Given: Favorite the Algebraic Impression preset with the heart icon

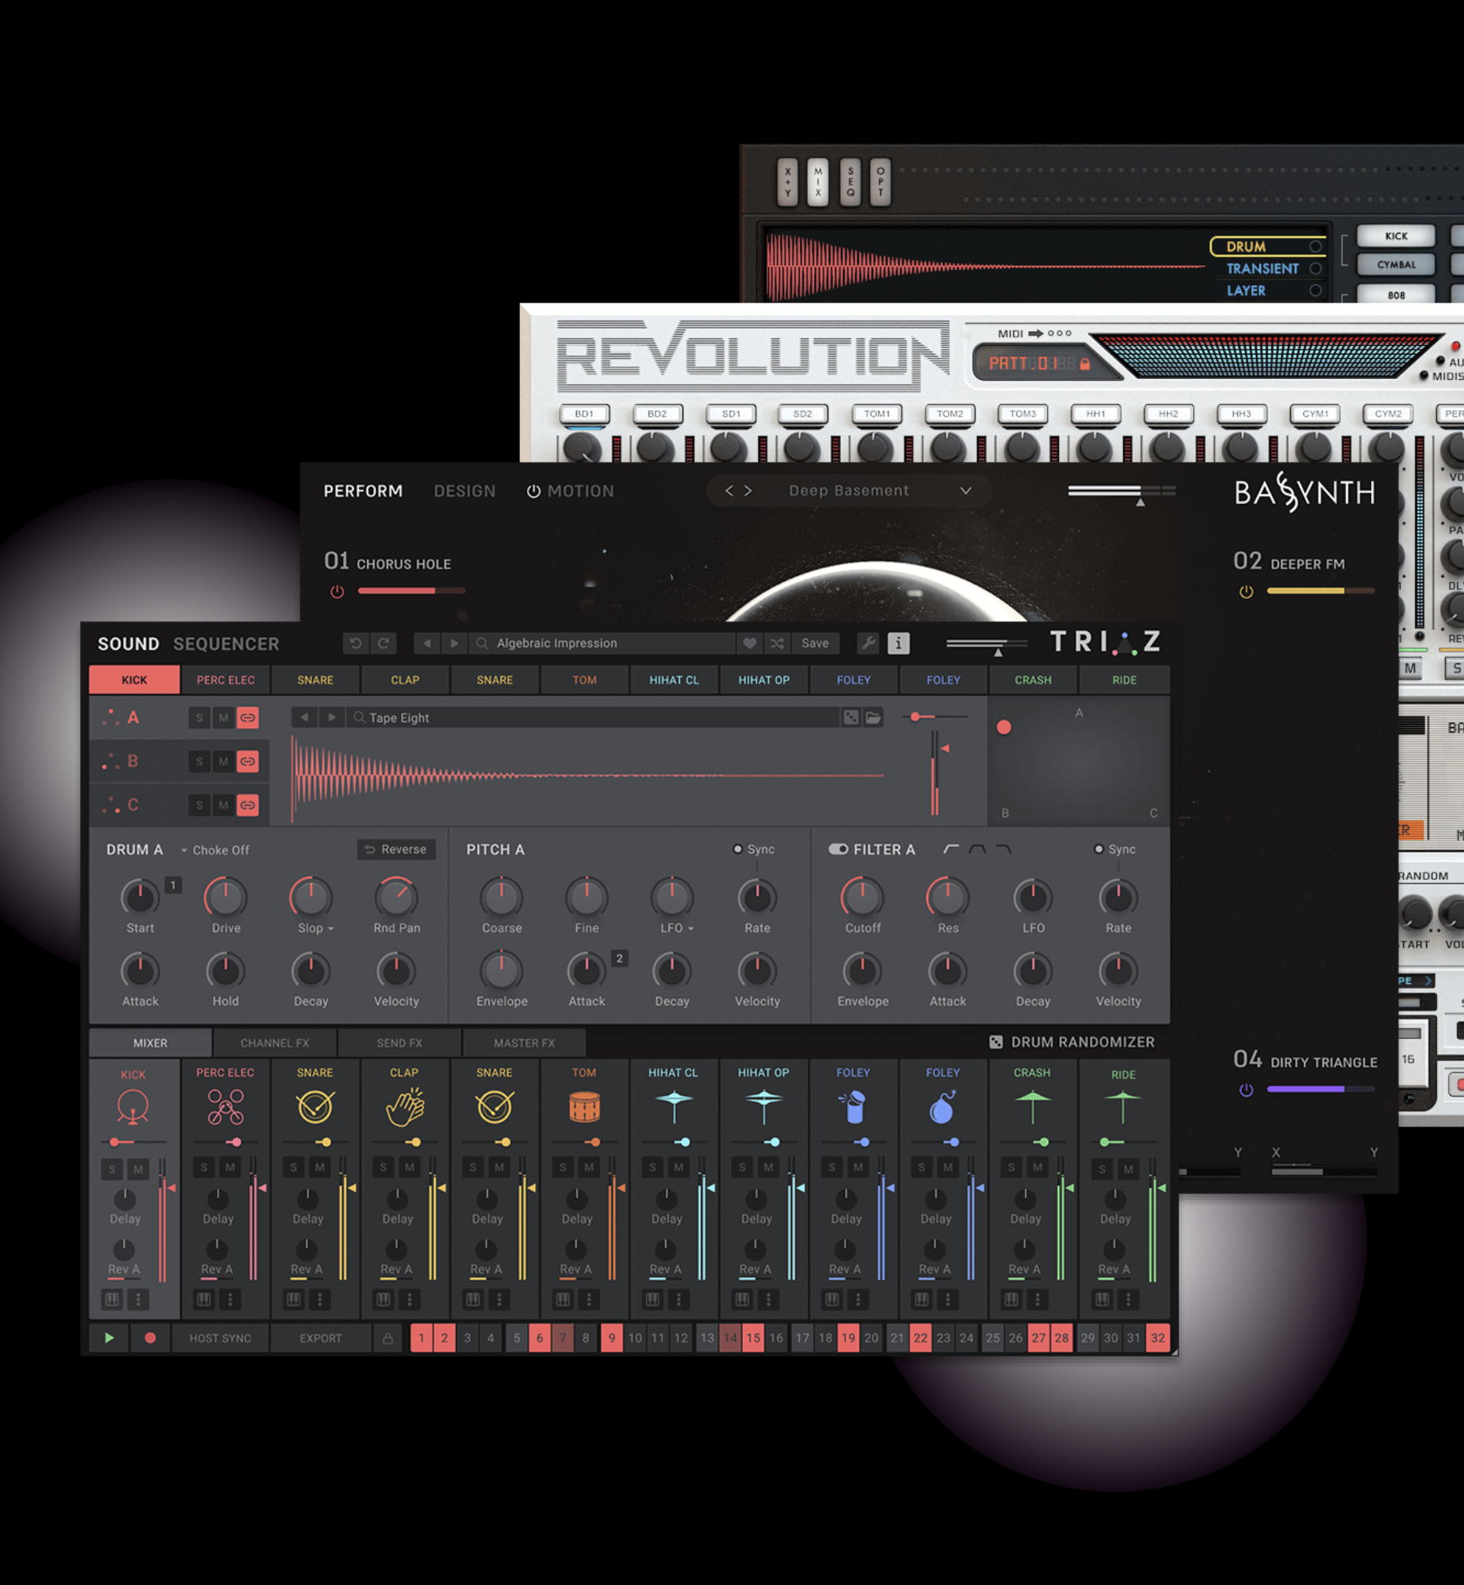Looking at the screenshot, I should [749, 643].
